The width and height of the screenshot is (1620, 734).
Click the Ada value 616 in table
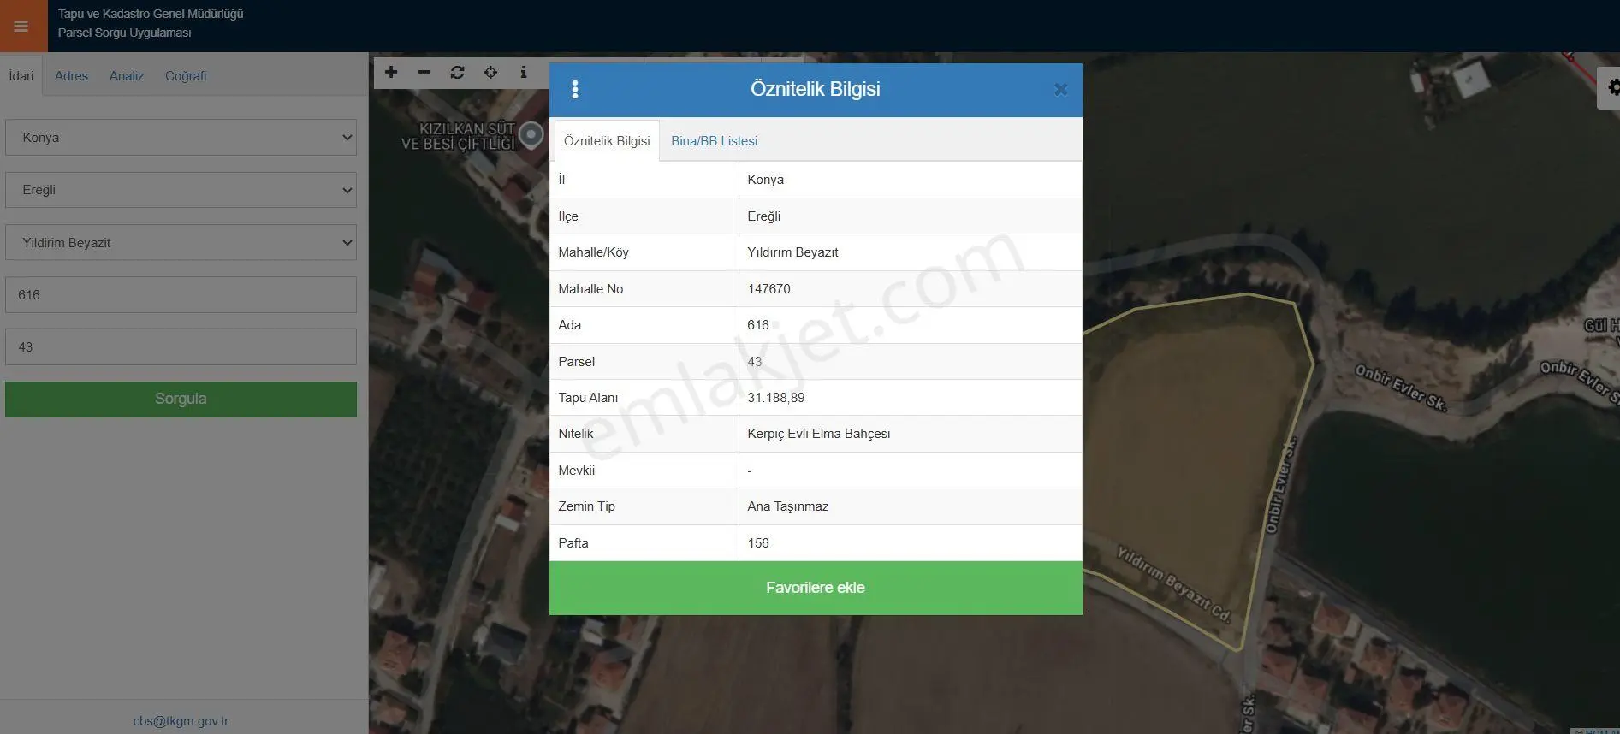click(757, 325)
